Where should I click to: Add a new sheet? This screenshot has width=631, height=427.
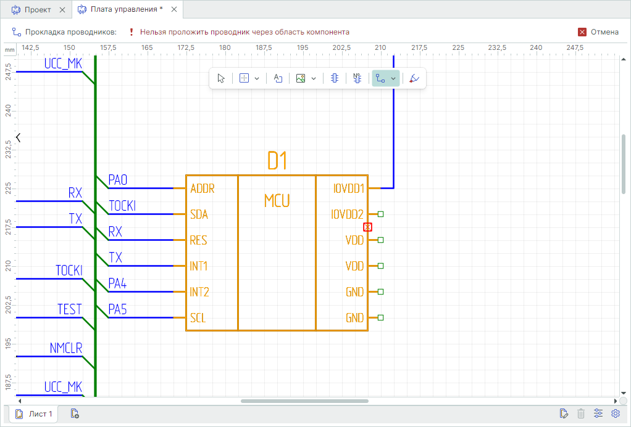point(75,413)
